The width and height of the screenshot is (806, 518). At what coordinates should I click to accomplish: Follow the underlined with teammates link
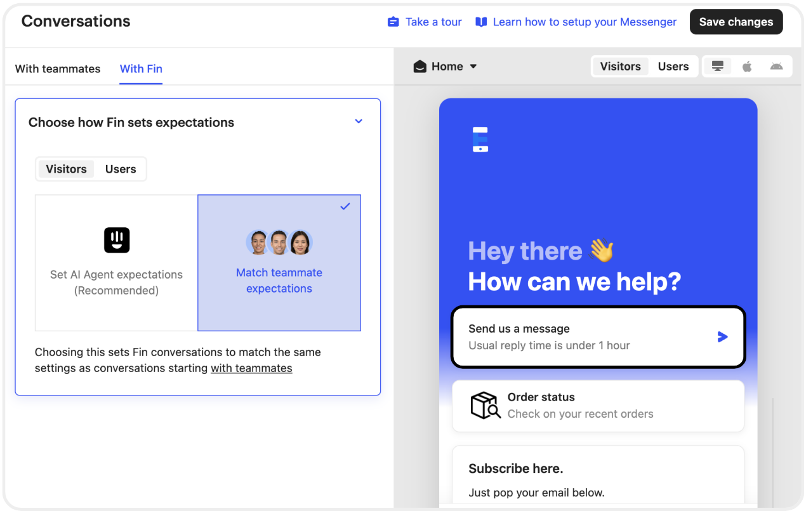251,368
